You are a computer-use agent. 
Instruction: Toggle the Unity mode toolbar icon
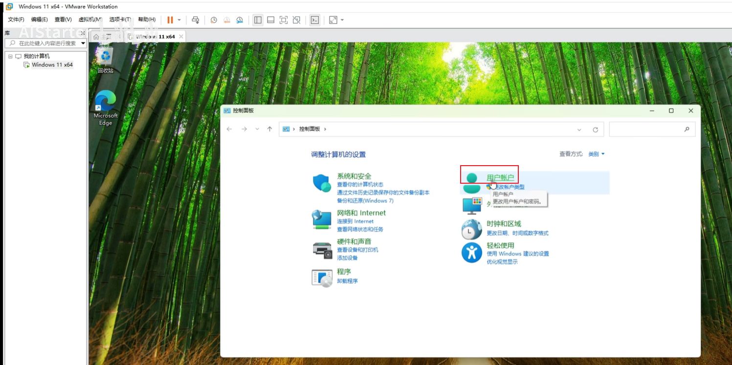click(x=296, y=20)
